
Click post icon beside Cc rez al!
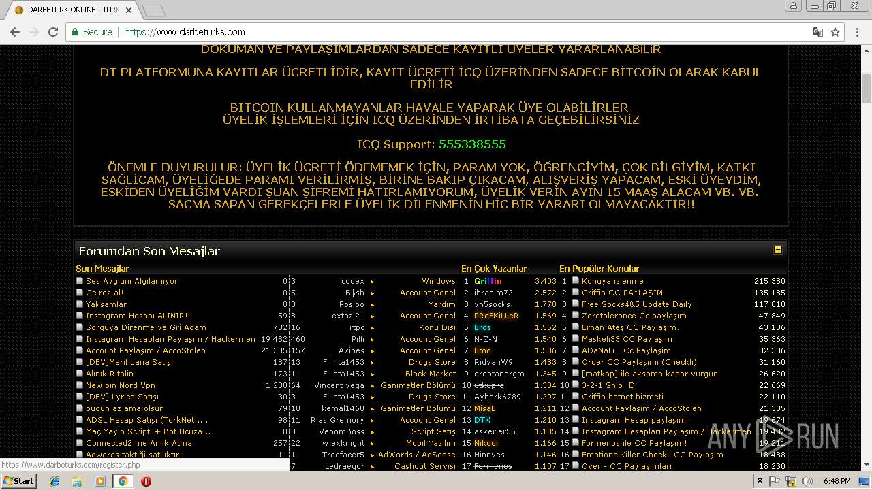[80, 293]
